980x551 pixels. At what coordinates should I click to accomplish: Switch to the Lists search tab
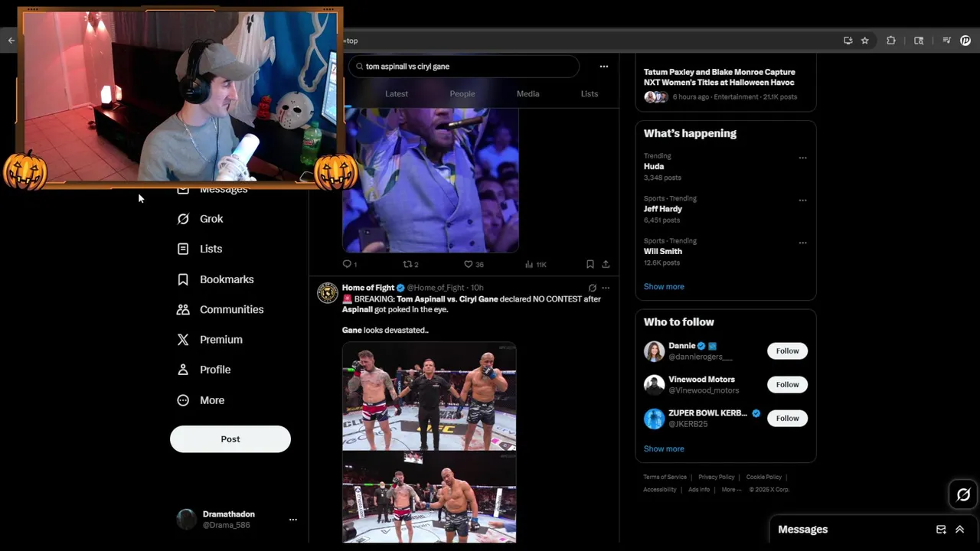(x=590, y=93)
